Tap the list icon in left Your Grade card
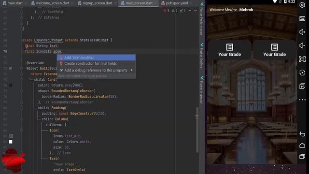This screenshot has width=309, height=174. click(x=229, y=47)
